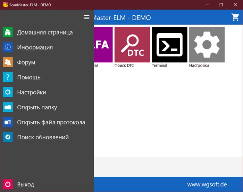This screenshot has width=243, height=192.
Task: Click the Terminal tile label
Action: click(x=159, y=66)
